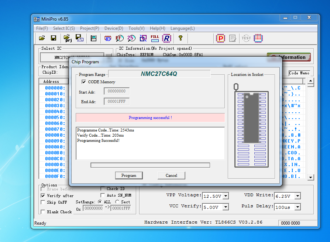This screenshot has width=330, height=242.
Task: Click the Program chip P icon
Action: (220, 38)
